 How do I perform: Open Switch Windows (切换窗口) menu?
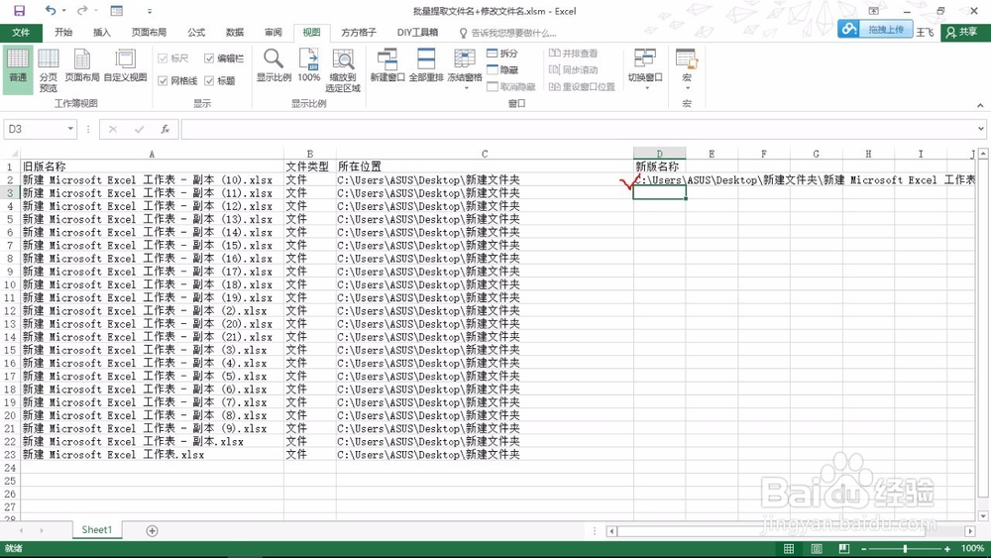pyautogui.click(x=645, y=68)
